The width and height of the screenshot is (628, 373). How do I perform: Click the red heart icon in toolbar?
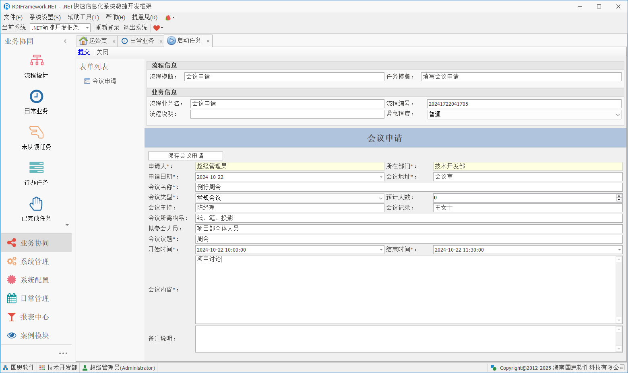[x=157, y=28]
